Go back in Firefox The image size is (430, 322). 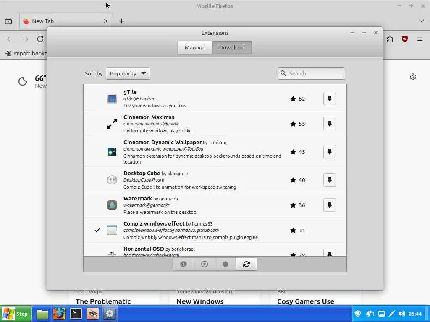pyautogui.click(x=10, y=39)
